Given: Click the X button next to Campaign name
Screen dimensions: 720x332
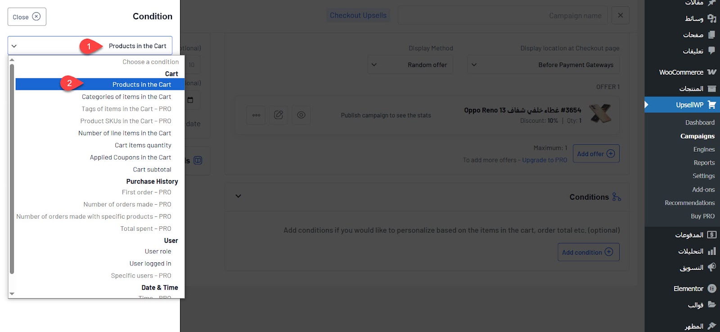Looking at the screenshot, I should [x=620, y=15].
